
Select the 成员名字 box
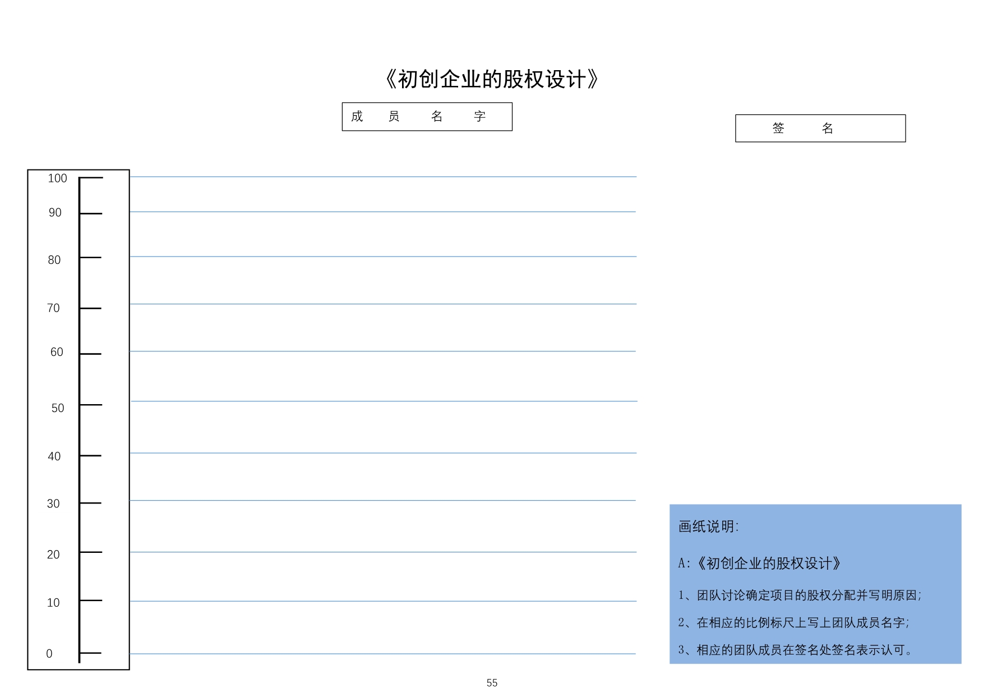coord(427,117)
